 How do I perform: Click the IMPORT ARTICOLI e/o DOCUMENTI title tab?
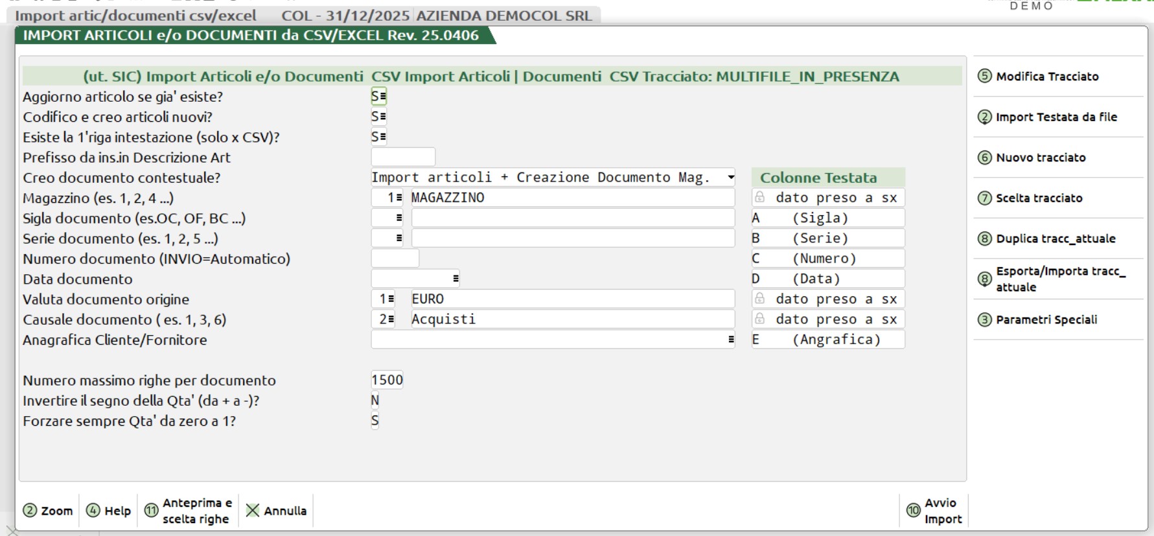pos(251,36)
